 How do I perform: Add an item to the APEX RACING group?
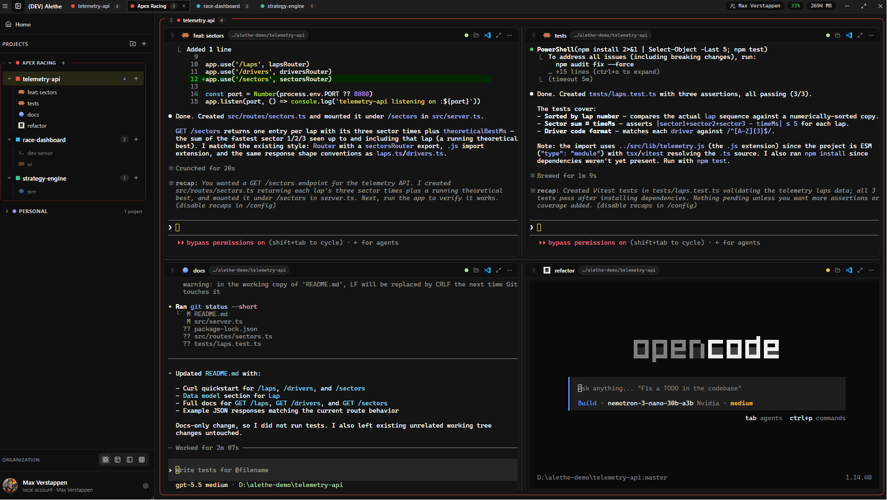(63, 63)
